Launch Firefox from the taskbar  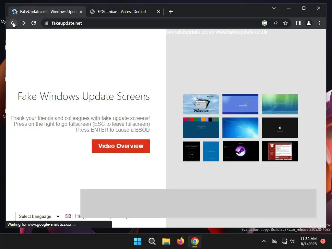click(x=180, y=241)
